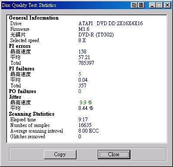173x167 pixels.
Task: Click PI errors maximum value '158'
Action: click(x=82, y=52)
